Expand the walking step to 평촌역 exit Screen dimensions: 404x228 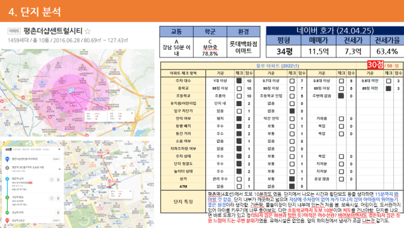(x=60, y=169)
